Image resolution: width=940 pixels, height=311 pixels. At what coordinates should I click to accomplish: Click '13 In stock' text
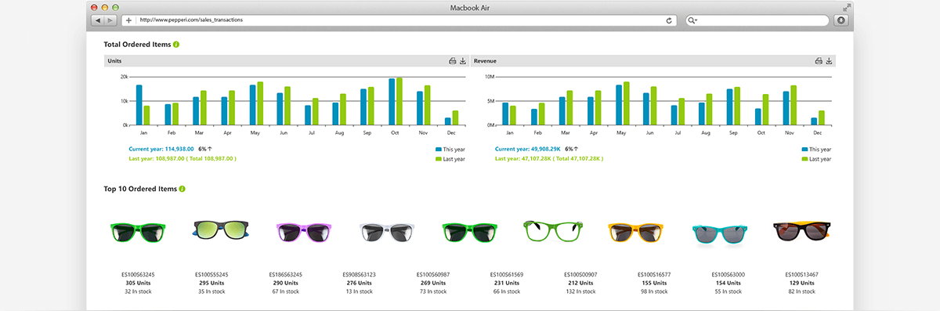pyautogui.click(x=359, y=291)
